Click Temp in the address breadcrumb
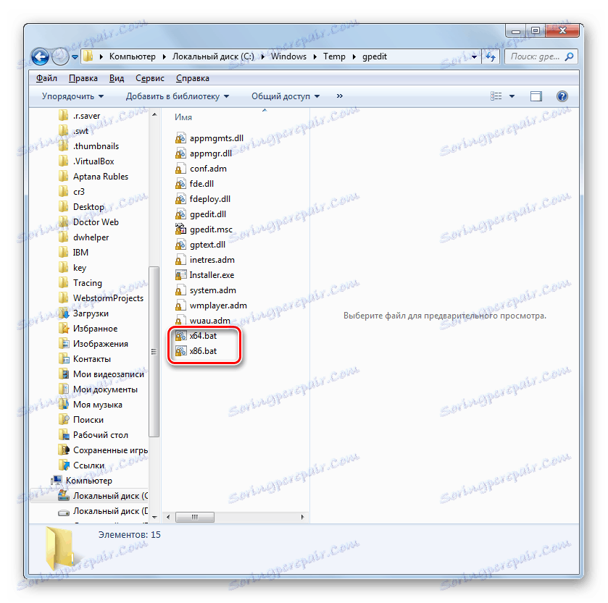 pos(334,56)
